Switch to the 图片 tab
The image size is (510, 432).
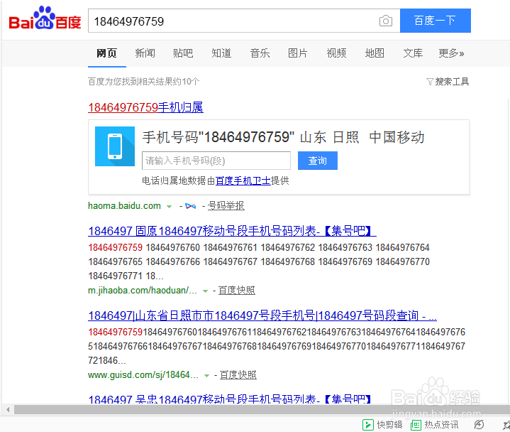[x=298, y=53]
